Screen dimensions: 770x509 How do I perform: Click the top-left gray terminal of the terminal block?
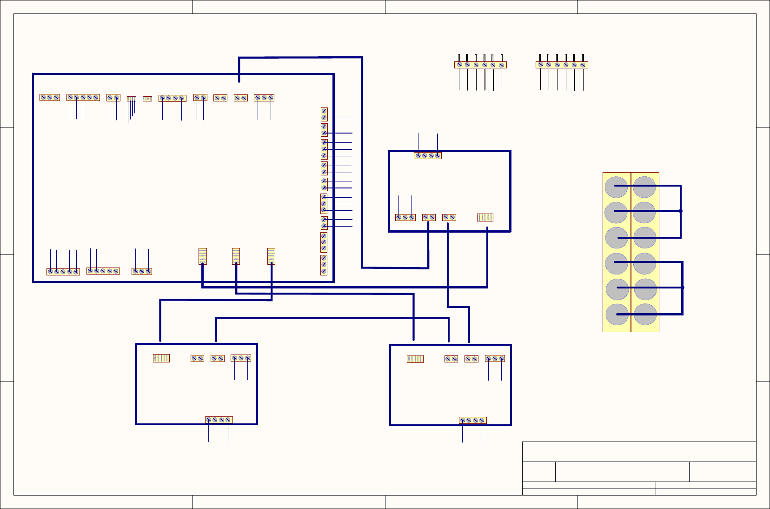(617, 187)
